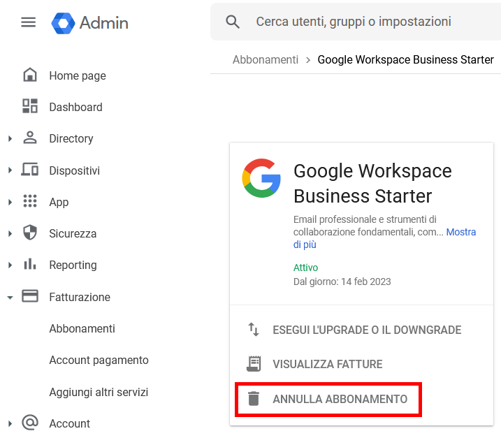Click the Google Admin logo

64,23
